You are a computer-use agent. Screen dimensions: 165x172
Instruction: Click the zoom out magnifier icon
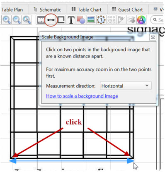[x=17, y=20]
